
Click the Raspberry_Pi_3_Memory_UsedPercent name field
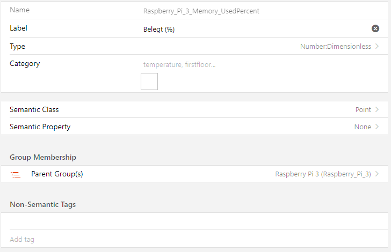click(201, 11)
